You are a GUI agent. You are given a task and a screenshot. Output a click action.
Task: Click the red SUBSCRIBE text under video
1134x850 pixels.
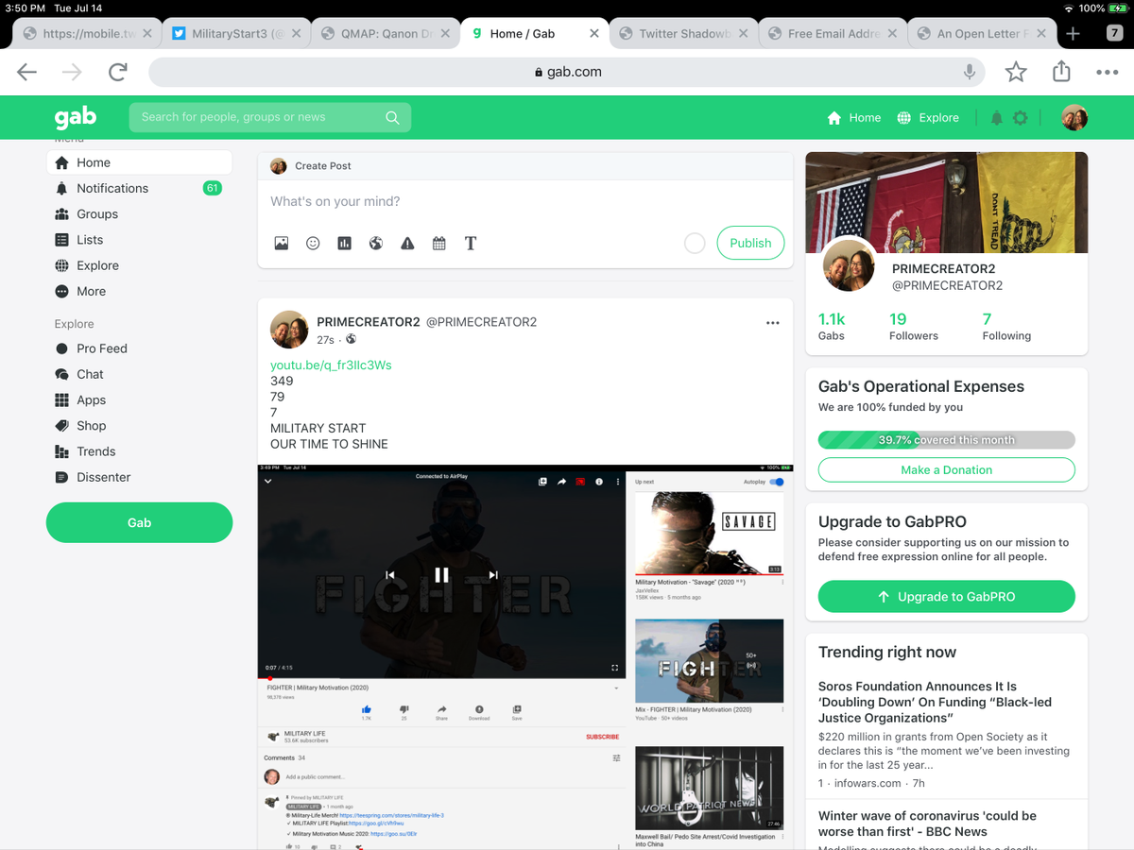tap(602, 737)
